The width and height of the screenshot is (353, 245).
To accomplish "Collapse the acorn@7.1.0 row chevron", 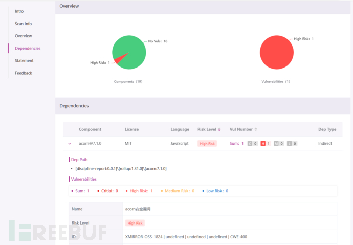I will (x=70, y=144).
